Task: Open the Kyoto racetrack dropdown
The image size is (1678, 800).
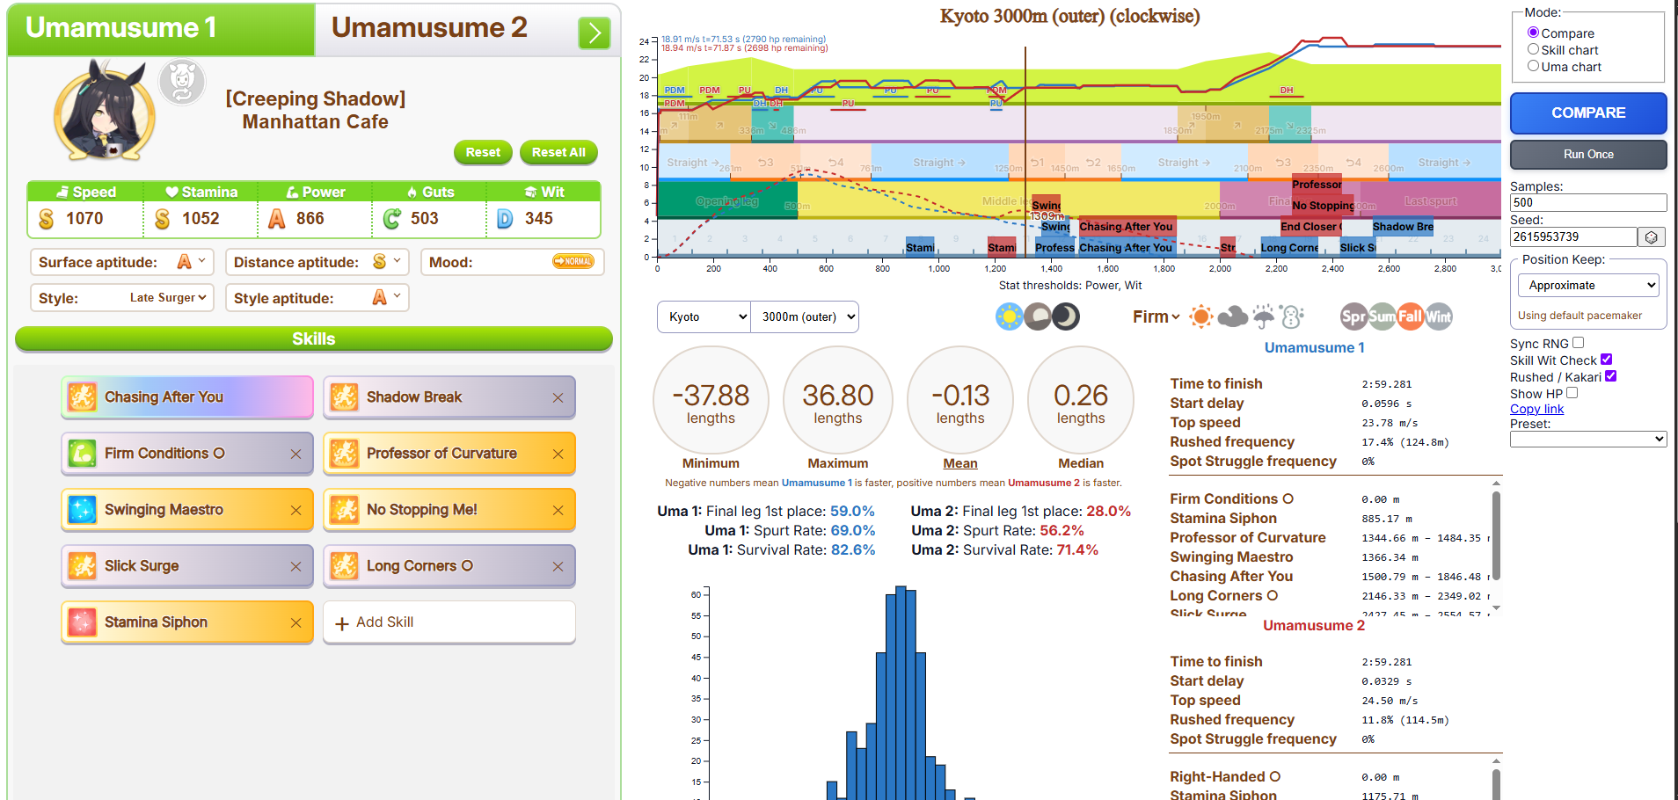Action: point(704,316)
